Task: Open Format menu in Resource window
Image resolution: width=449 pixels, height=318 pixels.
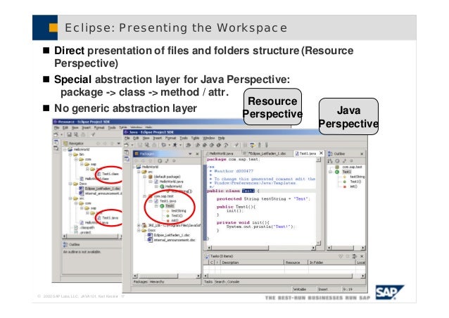Action: click(99, 127)
